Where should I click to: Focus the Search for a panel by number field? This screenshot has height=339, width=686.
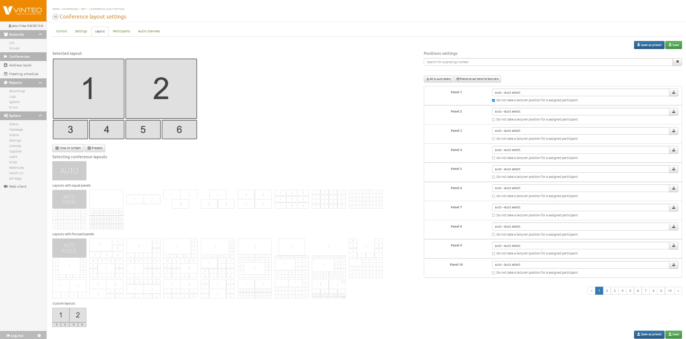(x=548, y=62)
